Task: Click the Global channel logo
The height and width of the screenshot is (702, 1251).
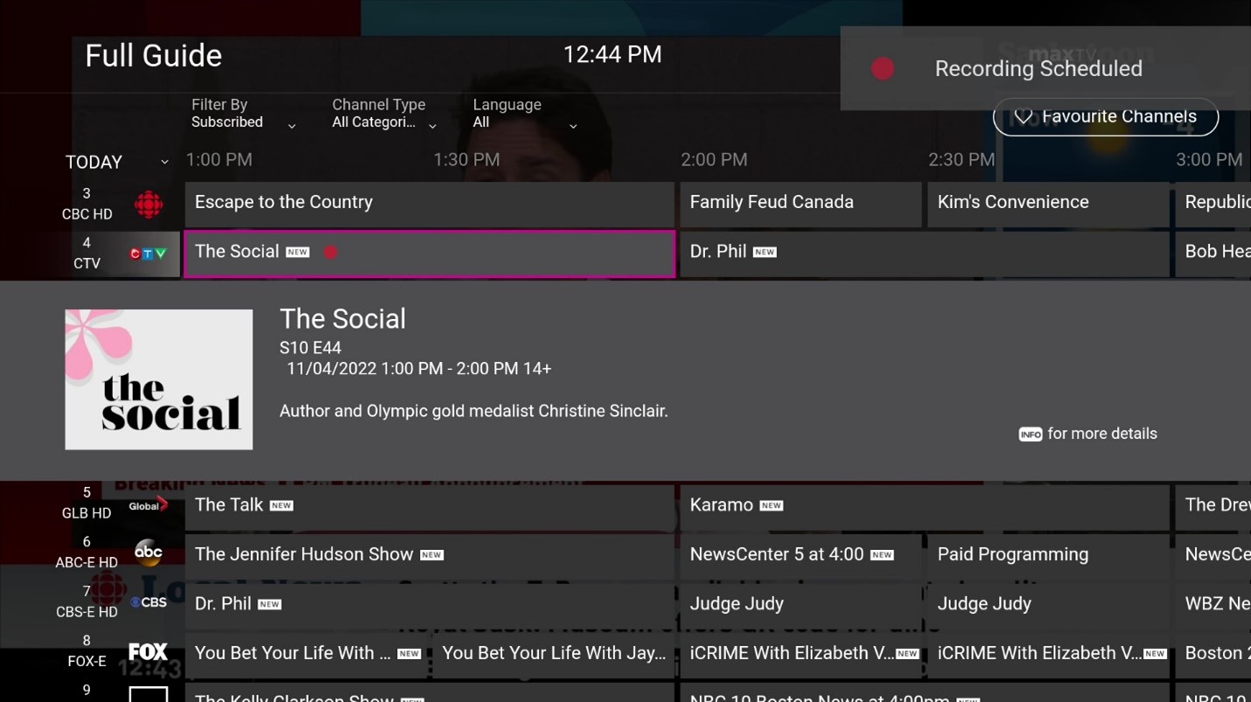Action: (147, 504)
